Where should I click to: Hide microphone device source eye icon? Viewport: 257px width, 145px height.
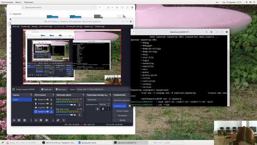tap(47, 104)
